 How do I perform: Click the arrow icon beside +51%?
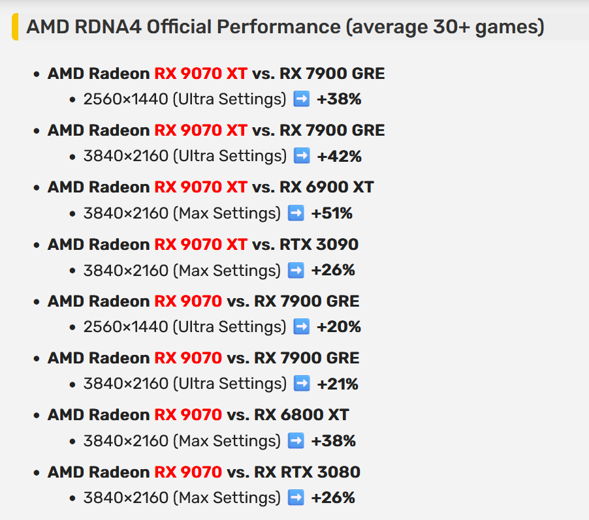point(296,213)
